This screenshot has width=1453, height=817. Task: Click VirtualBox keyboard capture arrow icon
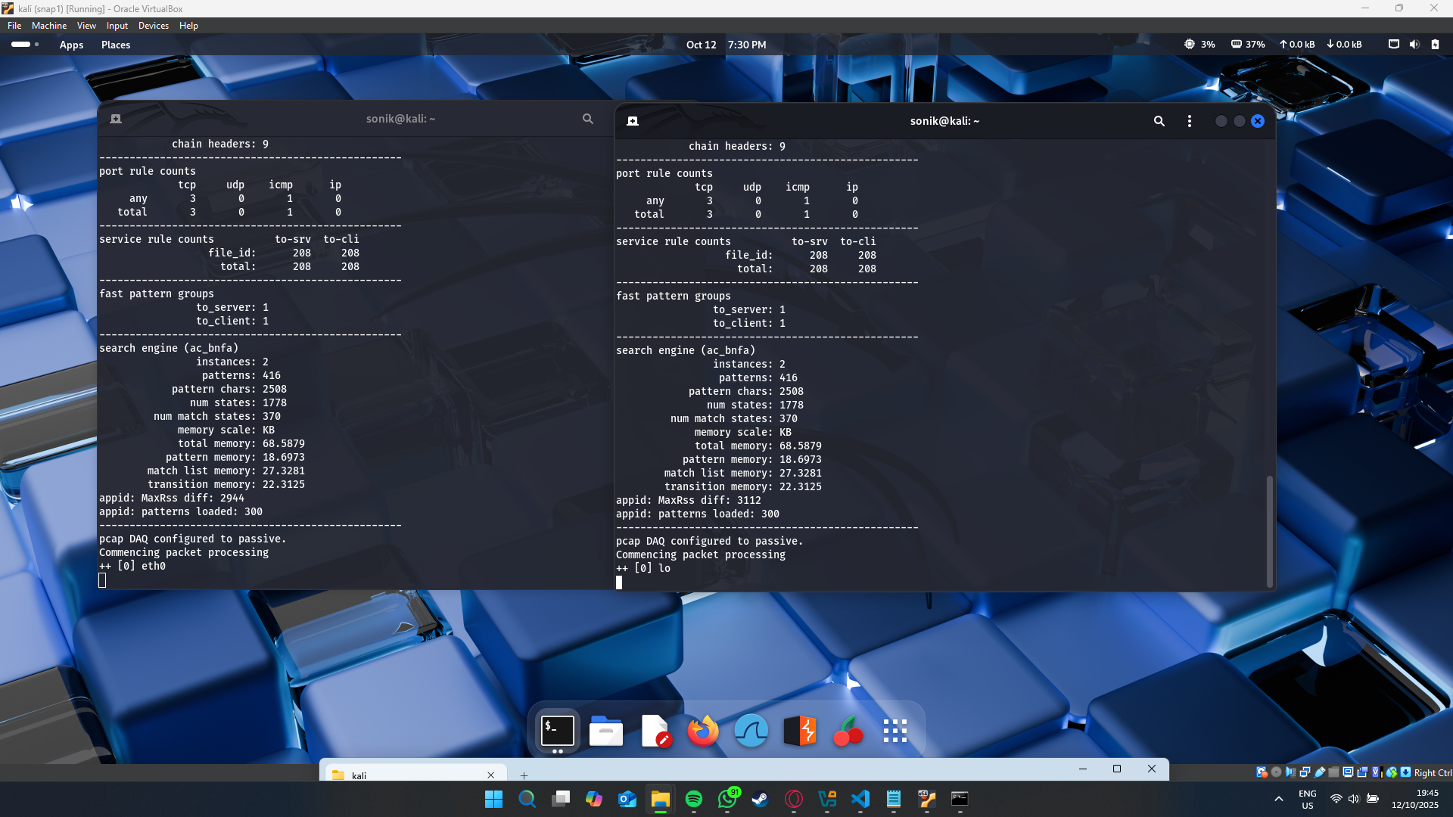pos(1405,772)
